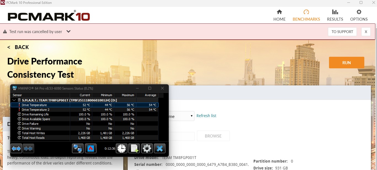Click the Current column header
377x170 pixels.
pyautogui.click(x=81, y=95)
